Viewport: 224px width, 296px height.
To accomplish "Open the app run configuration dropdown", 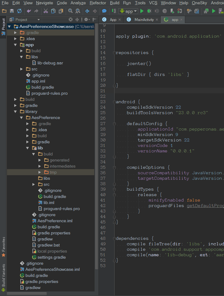I will (128, 11).
